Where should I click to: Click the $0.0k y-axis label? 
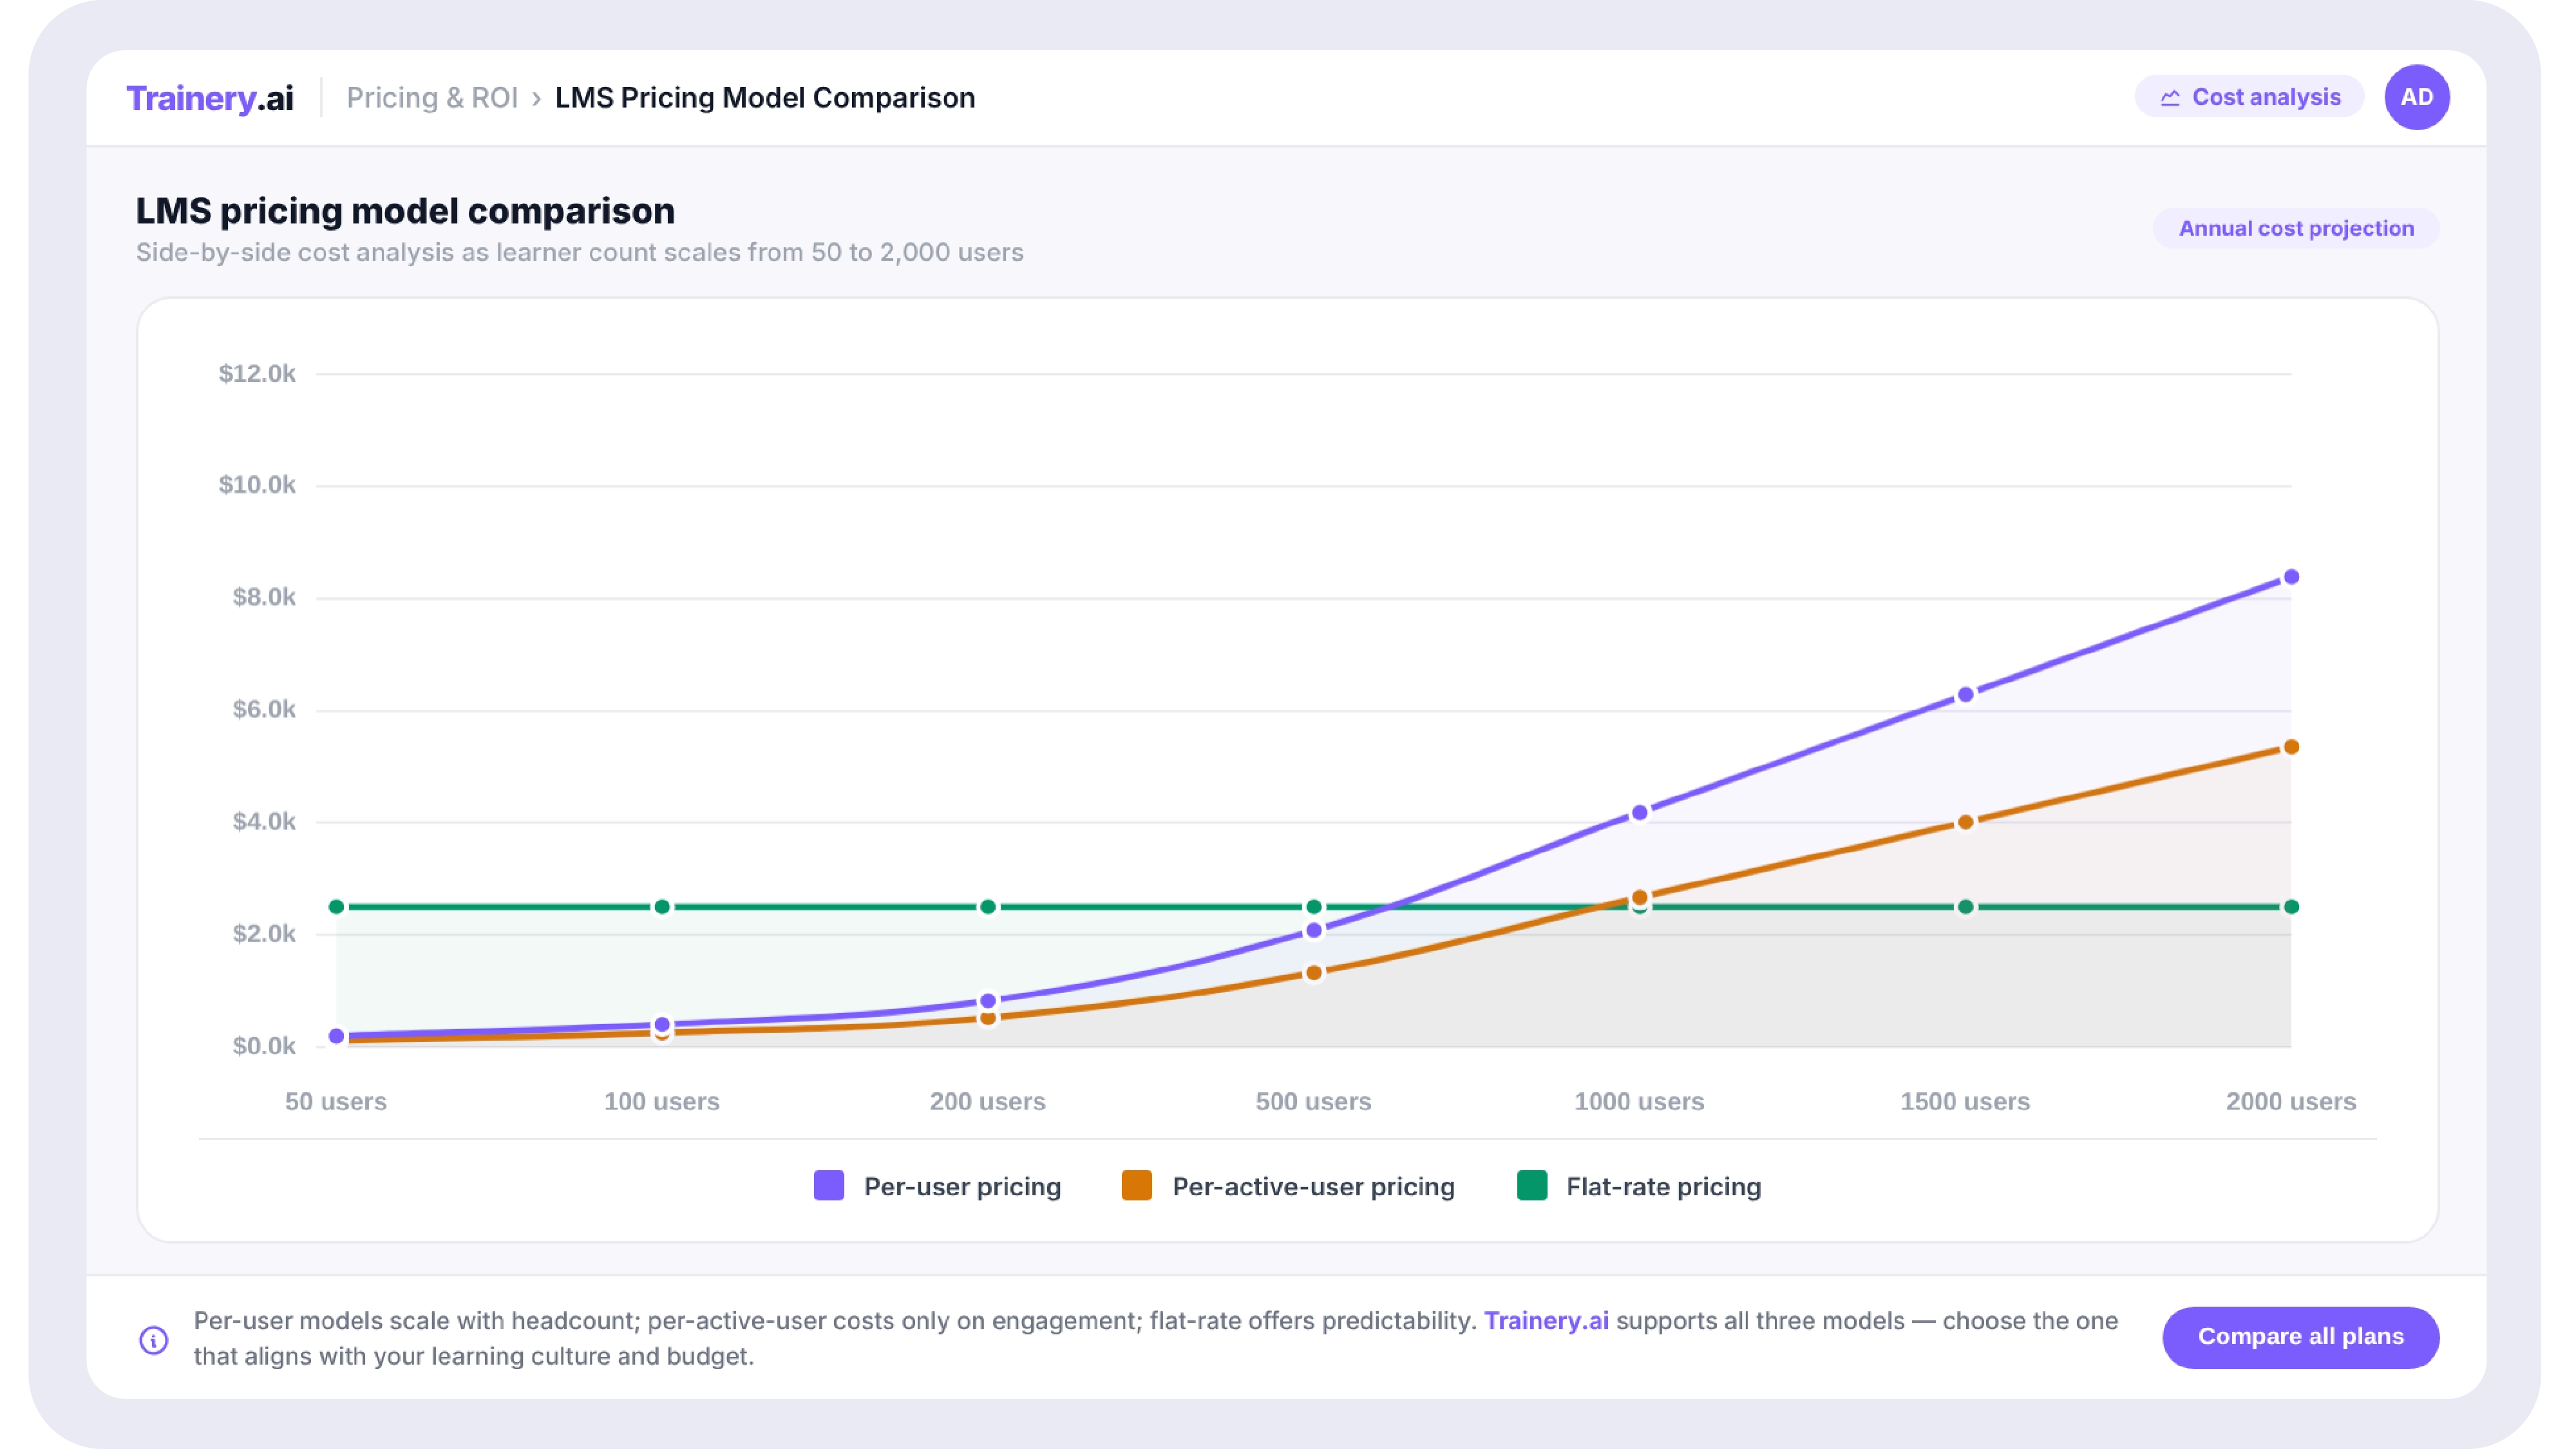[264, 1045]
